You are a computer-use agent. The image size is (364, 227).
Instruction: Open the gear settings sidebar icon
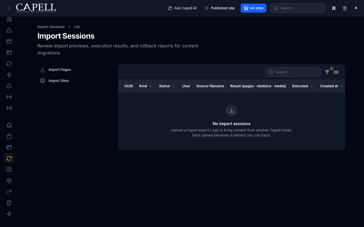pos(9,181)
